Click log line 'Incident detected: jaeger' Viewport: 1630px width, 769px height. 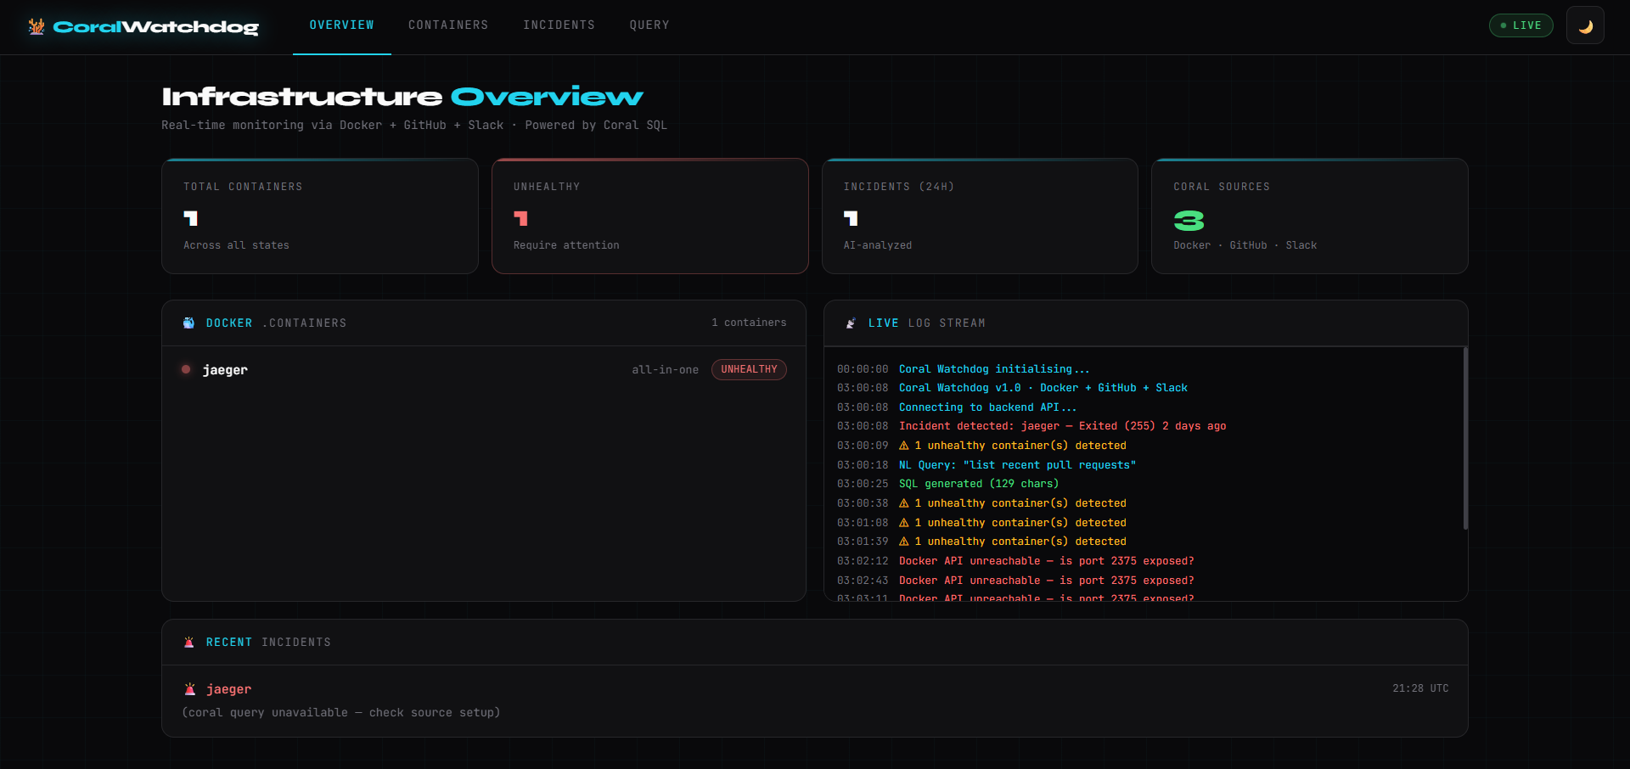click(x=1062, y=426)
